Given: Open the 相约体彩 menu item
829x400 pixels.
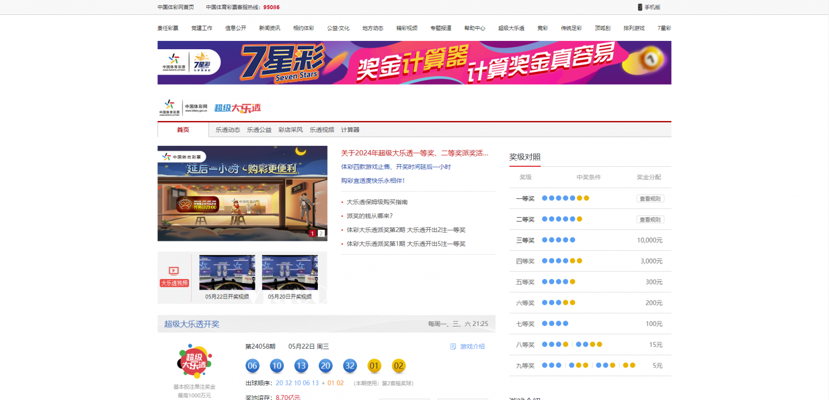Looking at the screenshot, I should pyautogui.click(x=303, y=28).
